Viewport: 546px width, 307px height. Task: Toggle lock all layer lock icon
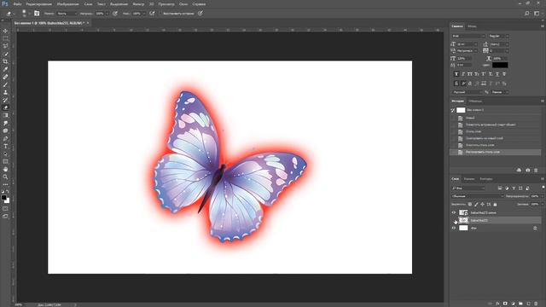pos(495,205)
